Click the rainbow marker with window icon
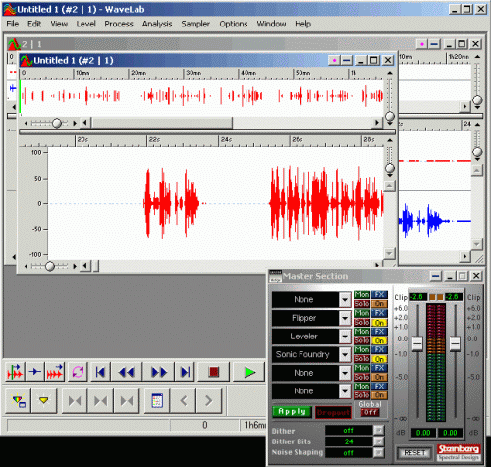This screenshot has width=491, height=467. coord(19,400)
